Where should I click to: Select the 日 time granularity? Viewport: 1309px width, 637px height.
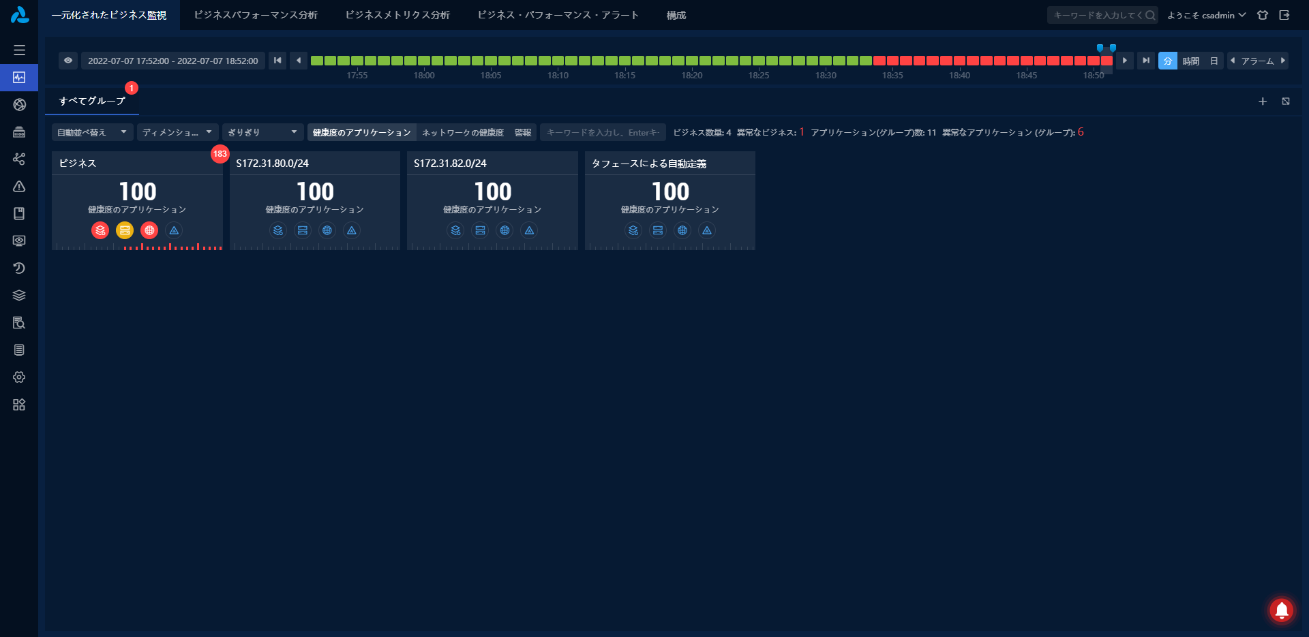click(1214, 61)
